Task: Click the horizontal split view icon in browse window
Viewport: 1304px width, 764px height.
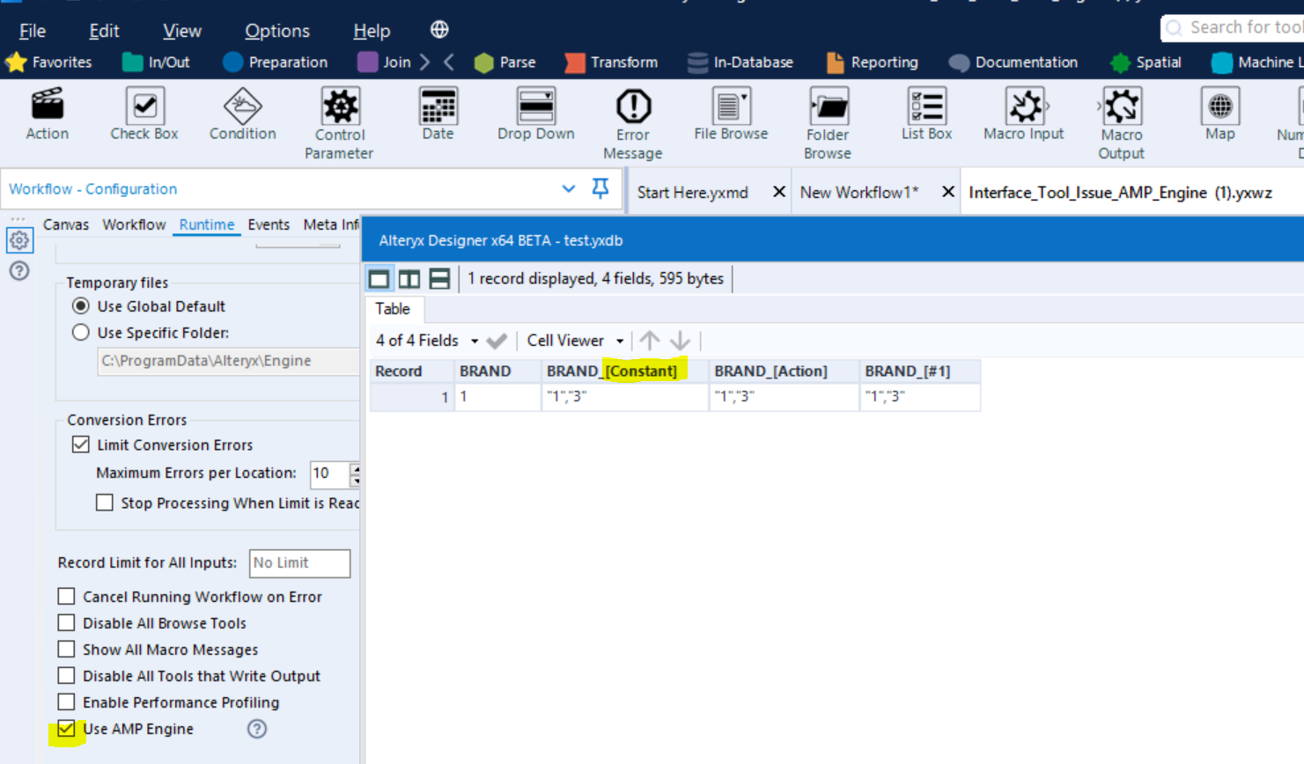Action: coord(440,277)
